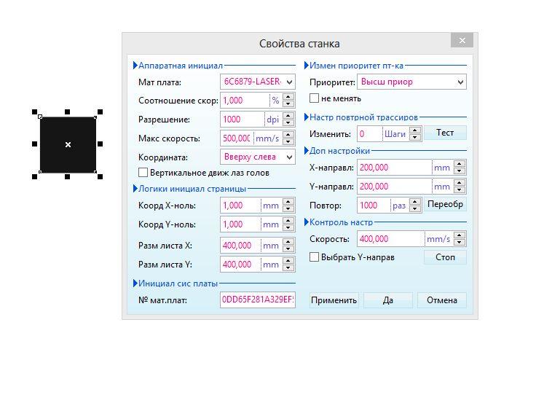The image size is (536, 395).
Task: Increase Изменить Шаги spinner up arrow
Action: (x=415, y=130)
